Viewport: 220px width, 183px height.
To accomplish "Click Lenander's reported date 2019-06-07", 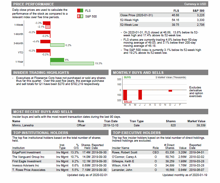I will (197, 170).
